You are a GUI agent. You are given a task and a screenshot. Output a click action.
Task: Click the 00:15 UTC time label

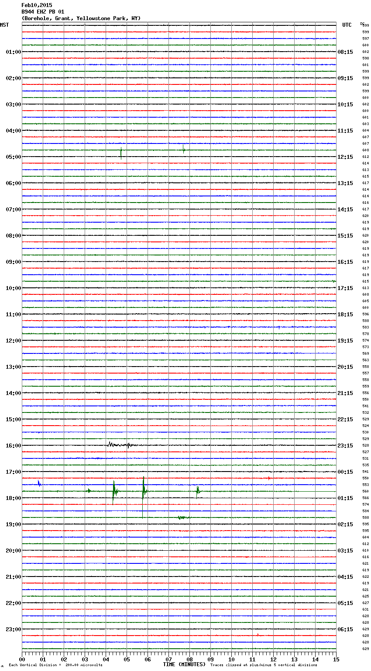coord(345,472)
